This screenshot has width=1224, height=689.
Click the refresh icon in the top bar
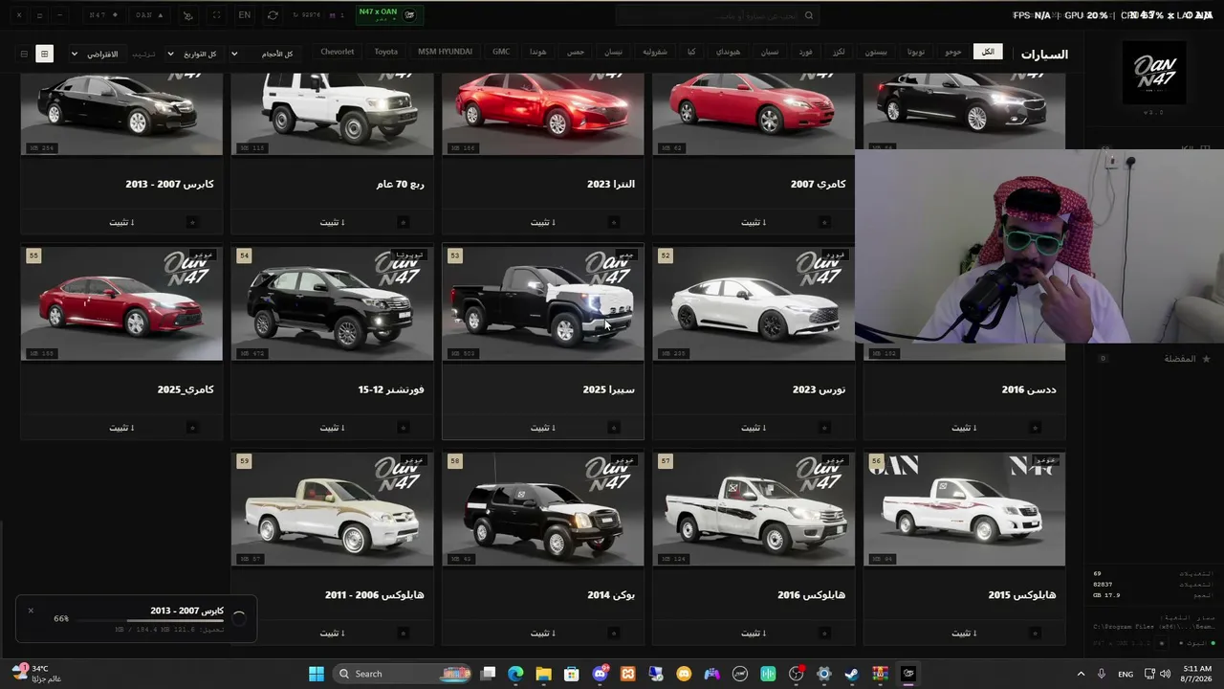coord(273,15)
